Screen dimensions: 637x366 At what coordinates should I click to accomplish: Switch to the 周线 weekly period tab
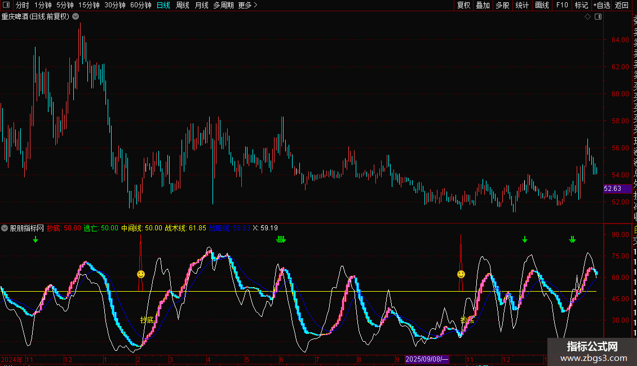[x=183, y=5]
